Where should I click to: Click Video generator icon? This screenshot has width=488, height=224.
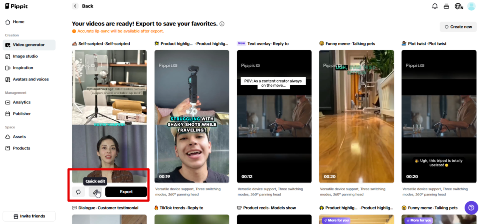(8, 45)
